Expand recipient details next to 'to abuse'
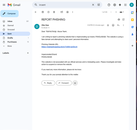 [x=49, y=28]
